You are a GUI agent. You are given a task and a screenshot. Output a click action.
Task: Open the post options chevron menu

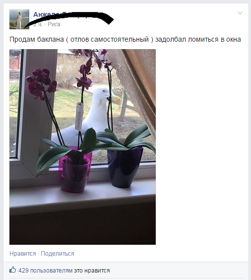click(240, 13)
